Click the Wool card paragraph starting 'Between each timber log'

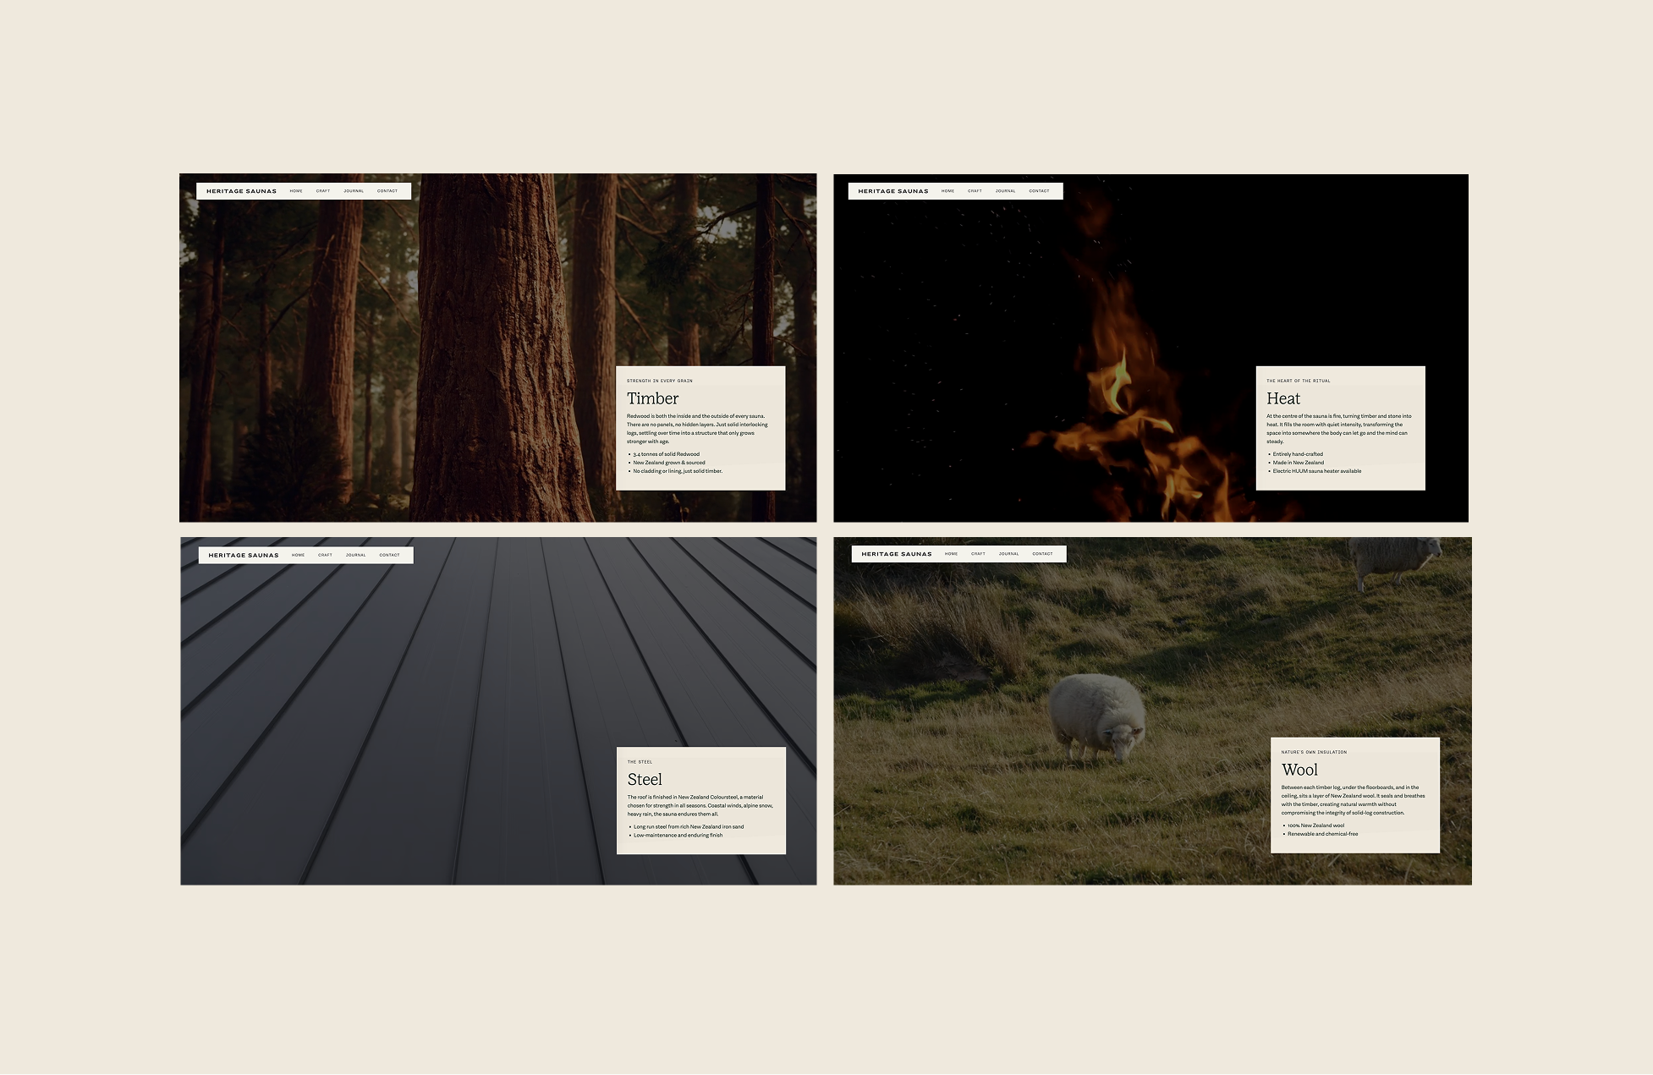(x=1354, y=800)
